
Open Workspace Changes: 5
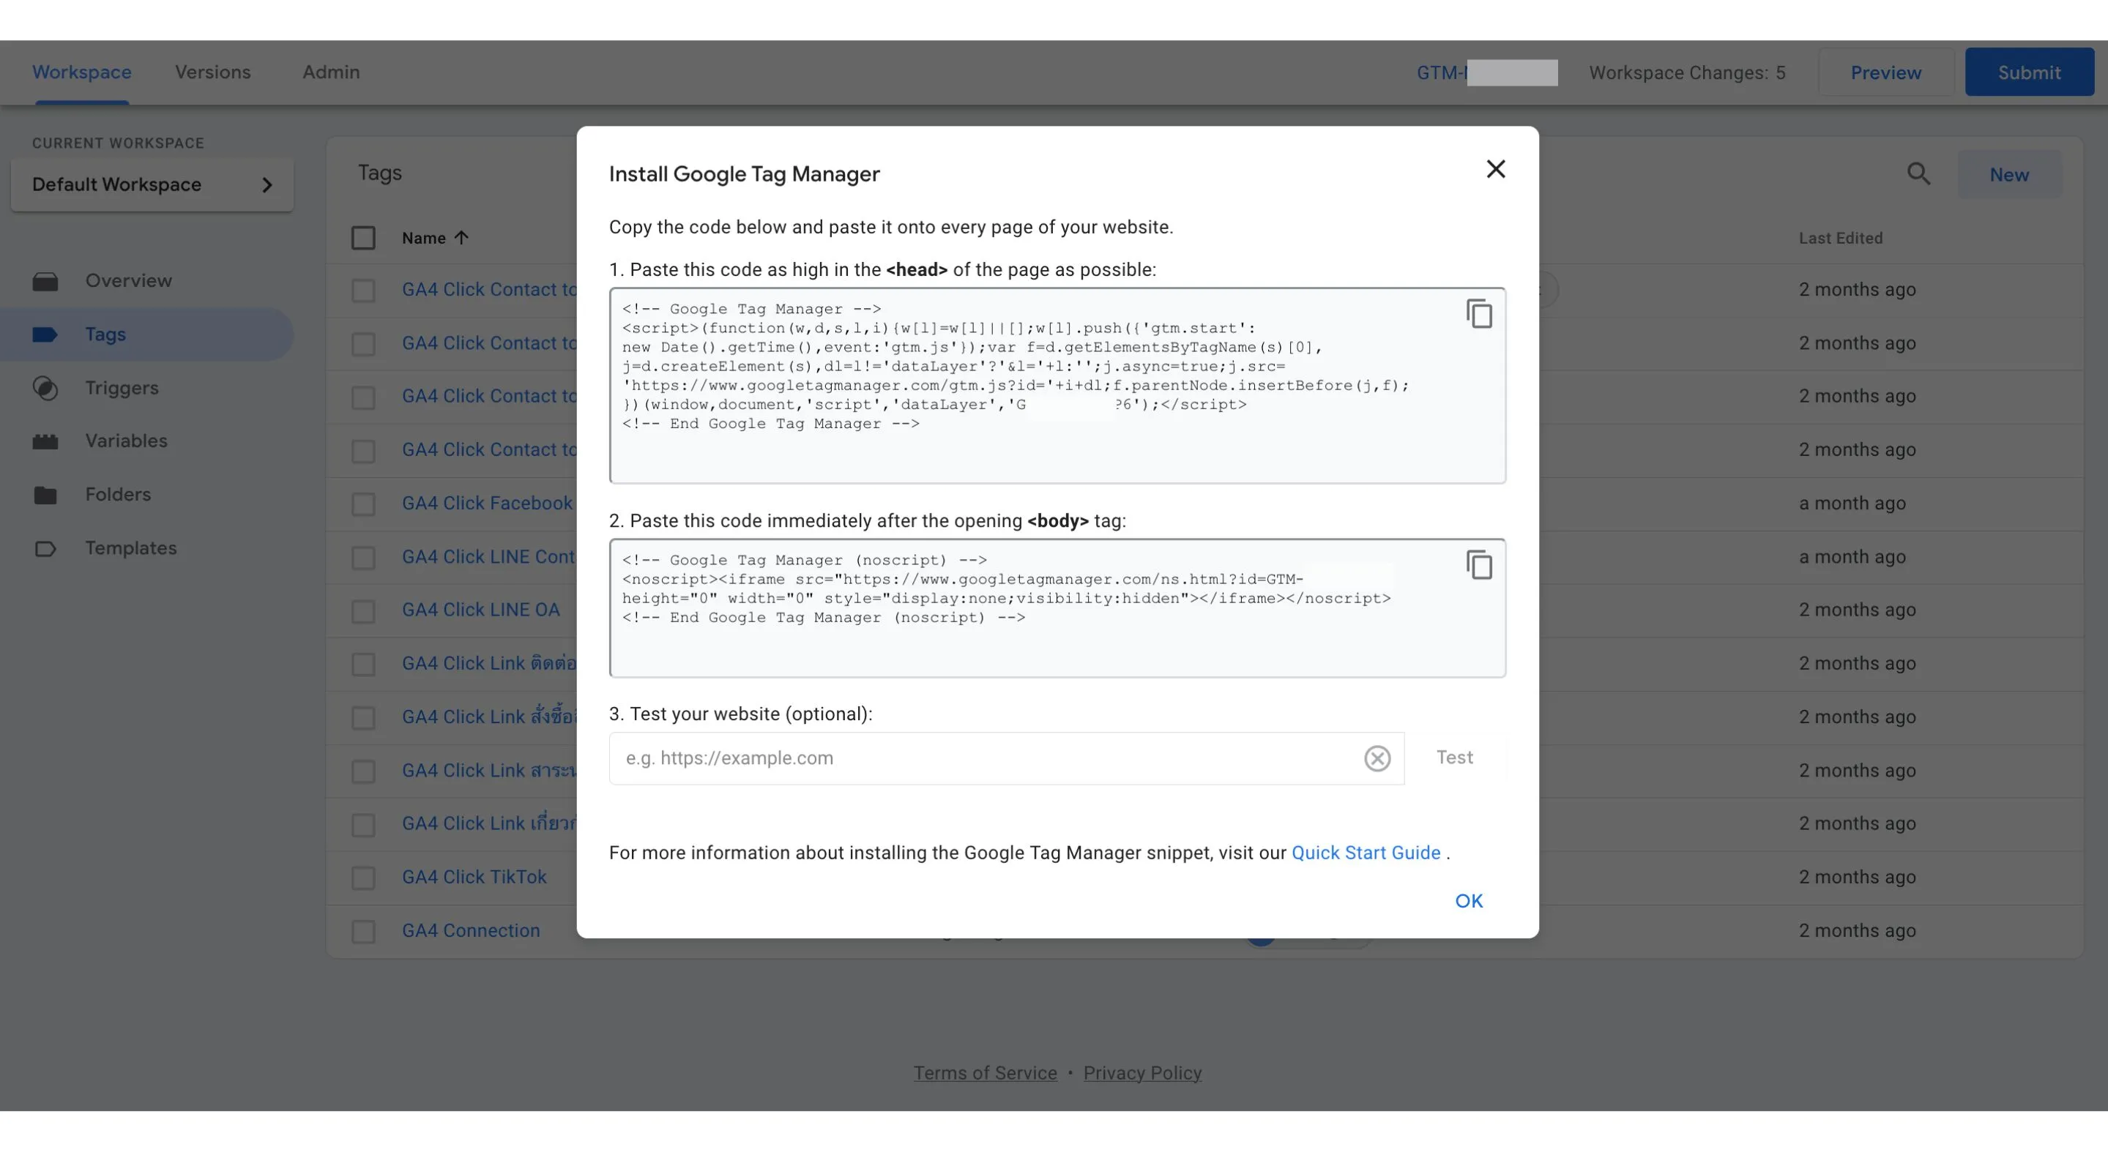coord(1686,72)
